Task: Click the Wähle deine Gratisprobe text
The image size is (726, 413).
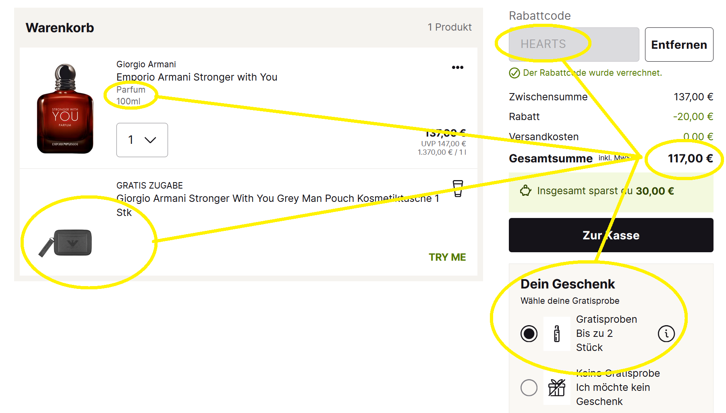Action: [x=570, y=301]
